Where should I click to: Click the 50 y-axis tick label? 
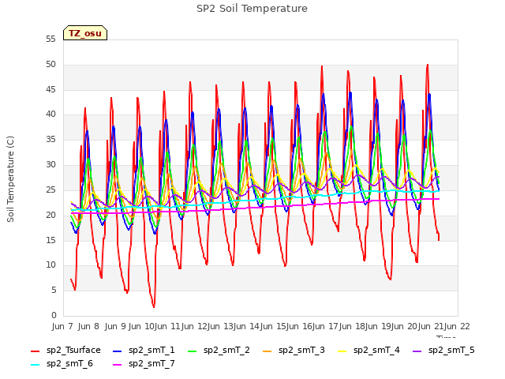click(50, 65)
